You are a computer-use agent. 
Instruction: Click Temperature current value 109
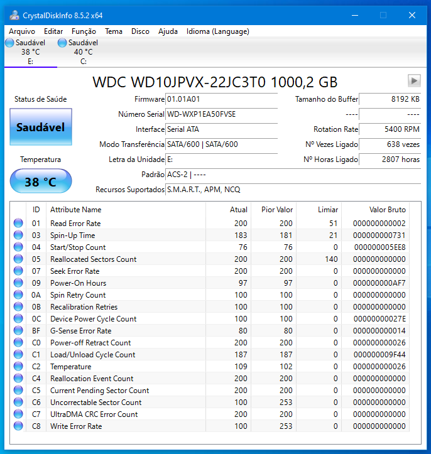[241, 367]
